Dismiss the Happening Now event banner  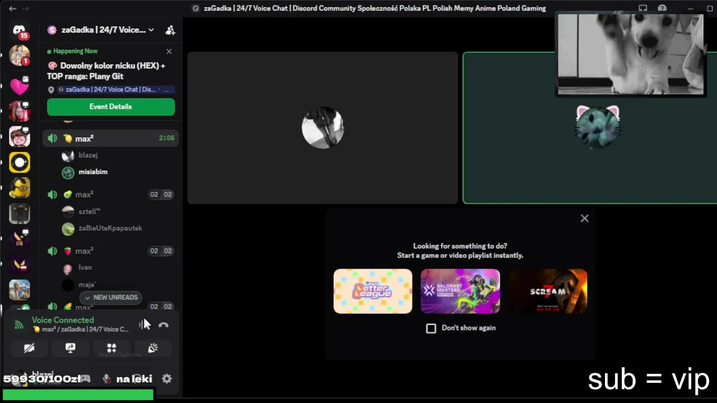click(169, 51)
